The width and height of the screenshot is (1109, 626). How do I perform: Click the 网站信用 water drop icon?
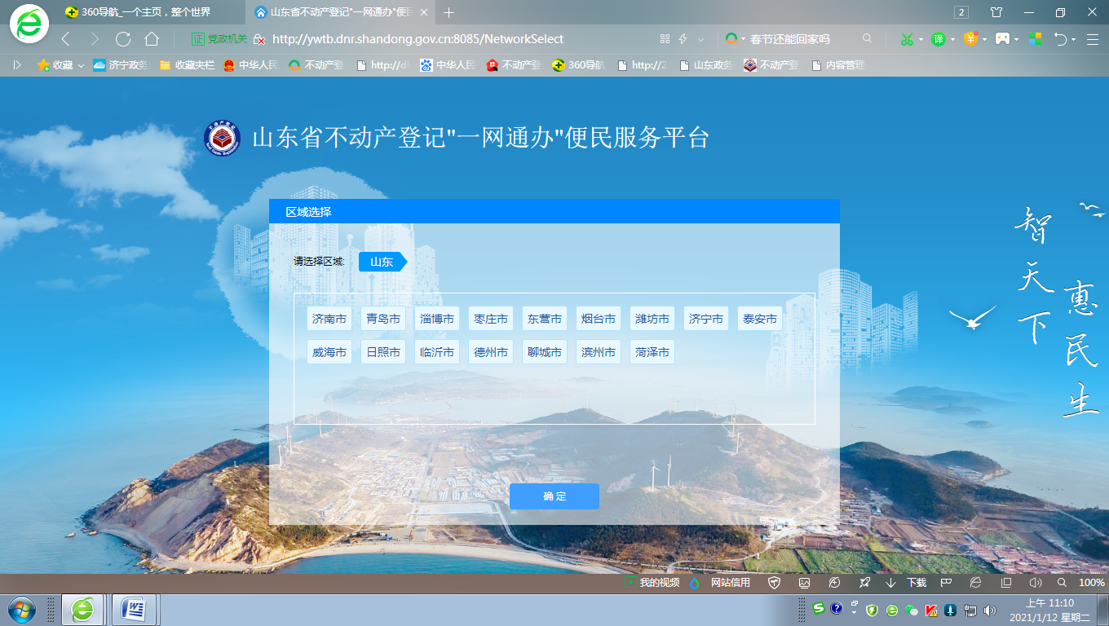pyautogui.click(x=695, y=583)
